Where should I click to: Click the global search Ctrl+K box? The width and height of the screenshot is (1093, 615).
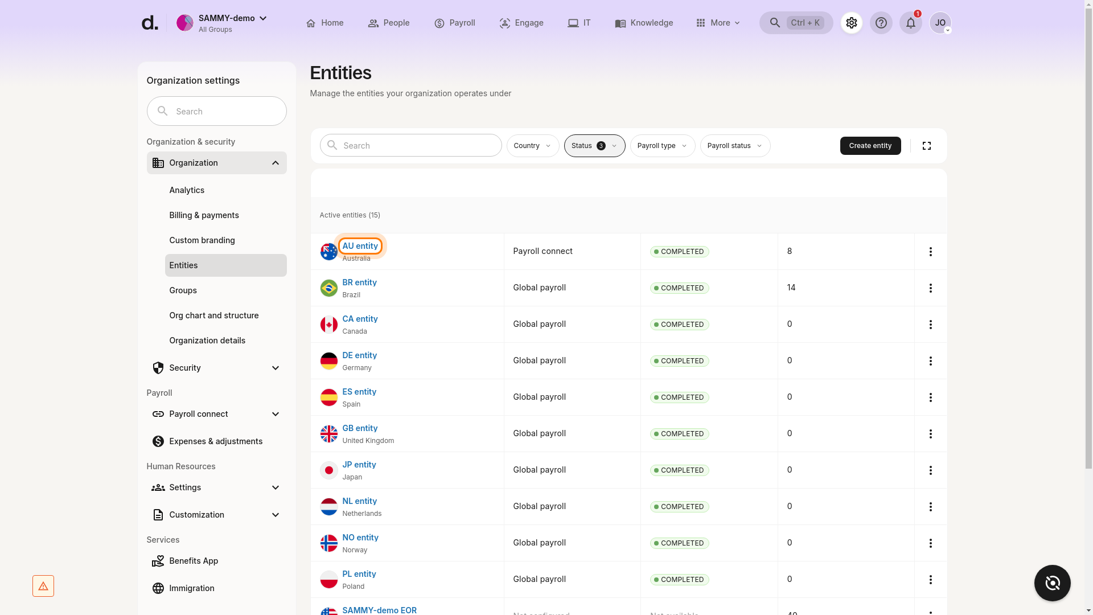pyautogui.click(x=796, y=23)
